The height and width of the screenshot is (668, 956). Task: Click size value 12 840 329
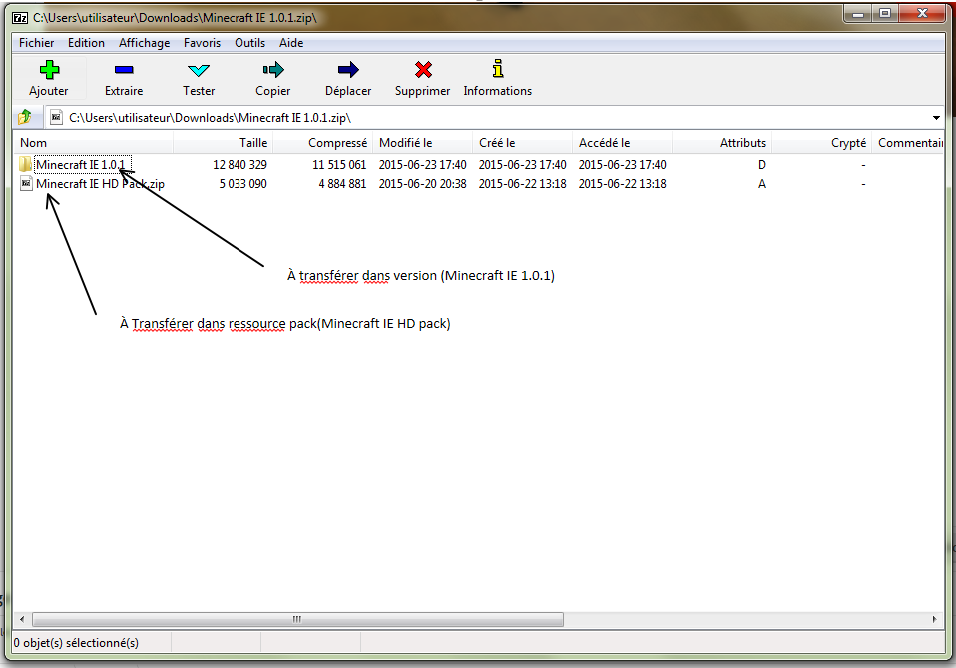[x=239, y=164]
